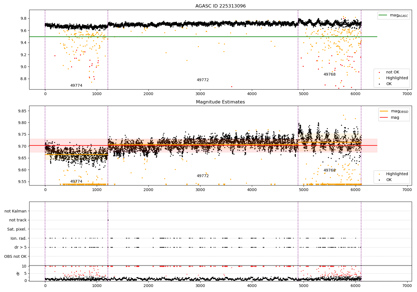
Task: Select the 9.0 y-axis tick label
Action: point(24,67)
